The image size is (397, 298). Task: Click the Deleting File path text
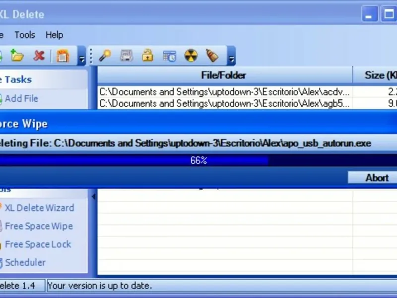(x=185, y=143)
